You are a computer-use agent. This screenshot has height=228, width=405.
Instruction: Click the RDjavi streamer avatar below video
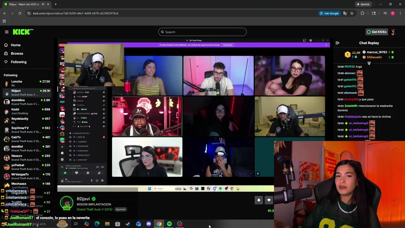point(66,203)
